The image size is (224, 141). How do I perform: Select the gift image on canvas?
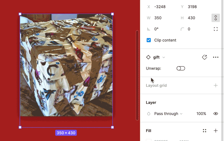66,65
